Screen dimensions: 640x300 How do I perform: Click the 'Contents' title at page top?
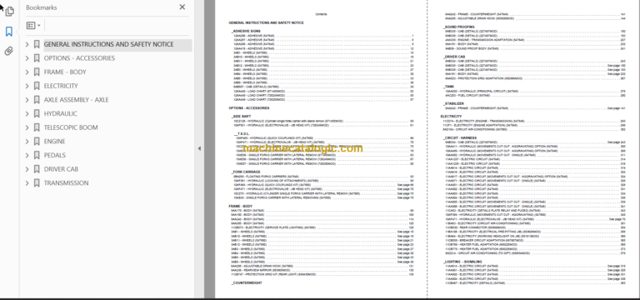321,14
